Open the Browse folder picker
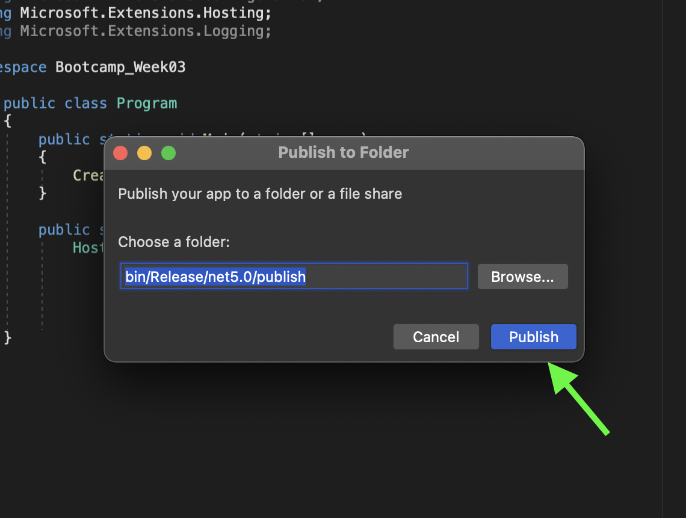 pos(522,276)
